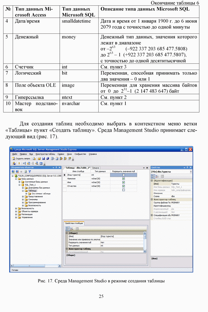Click the alphabetical sort icon in Properties panel
This screenshot has width=208, height=312.
pos(158,176)
